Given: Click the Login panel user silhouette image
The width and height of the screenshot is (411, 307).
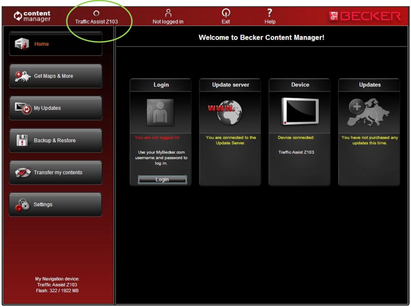Looking at the screenshot, I should pos(161,113).
